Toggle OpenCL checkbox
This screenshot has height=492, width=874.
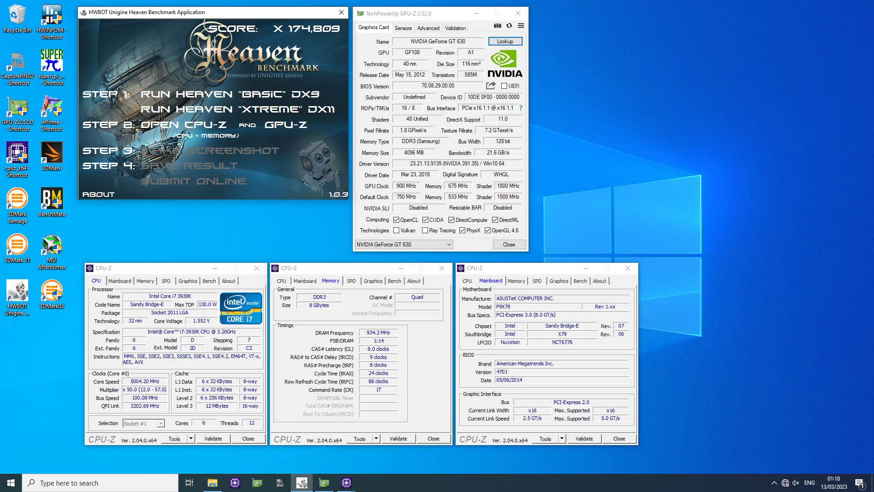point(396,220)
